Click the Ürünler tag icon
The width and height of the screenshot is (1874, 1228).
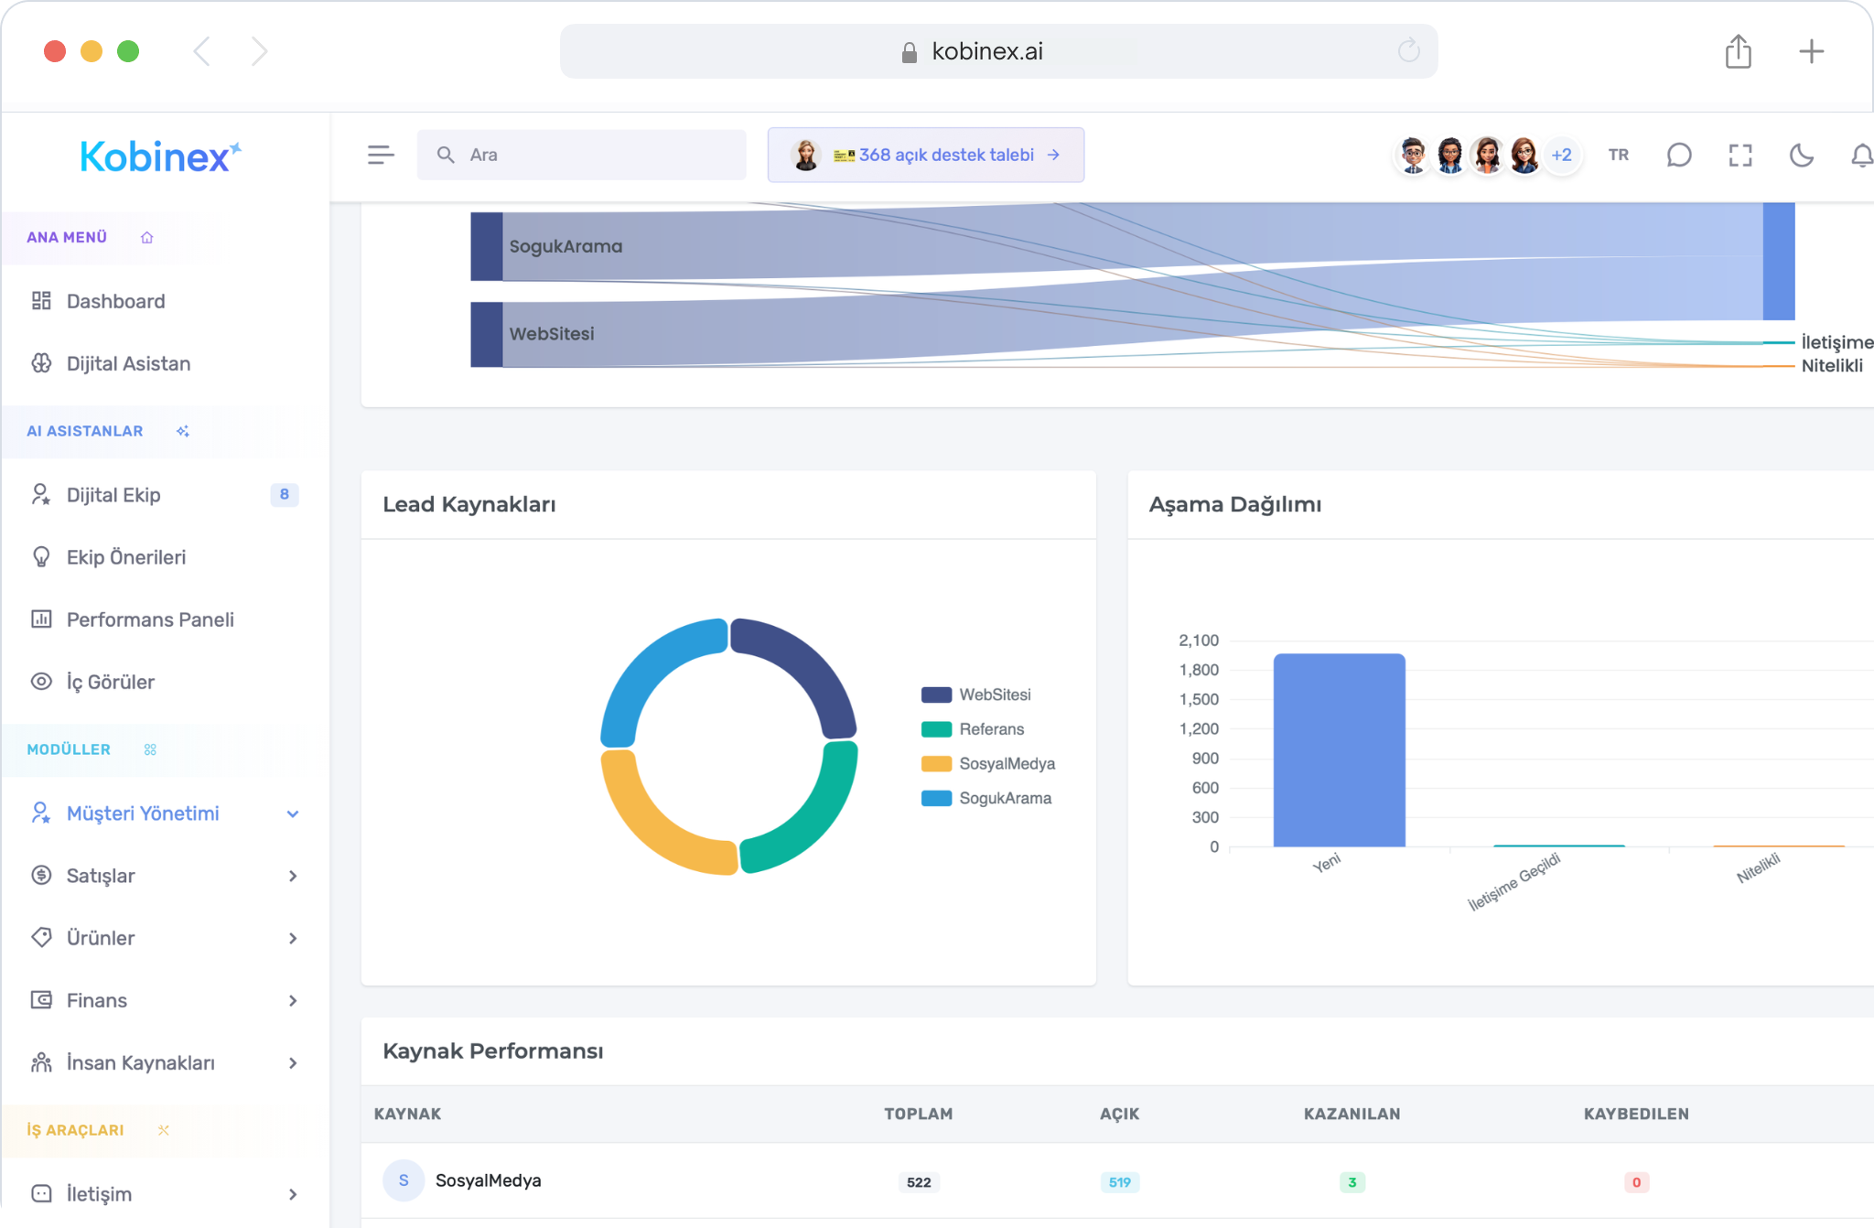(41, 938)
